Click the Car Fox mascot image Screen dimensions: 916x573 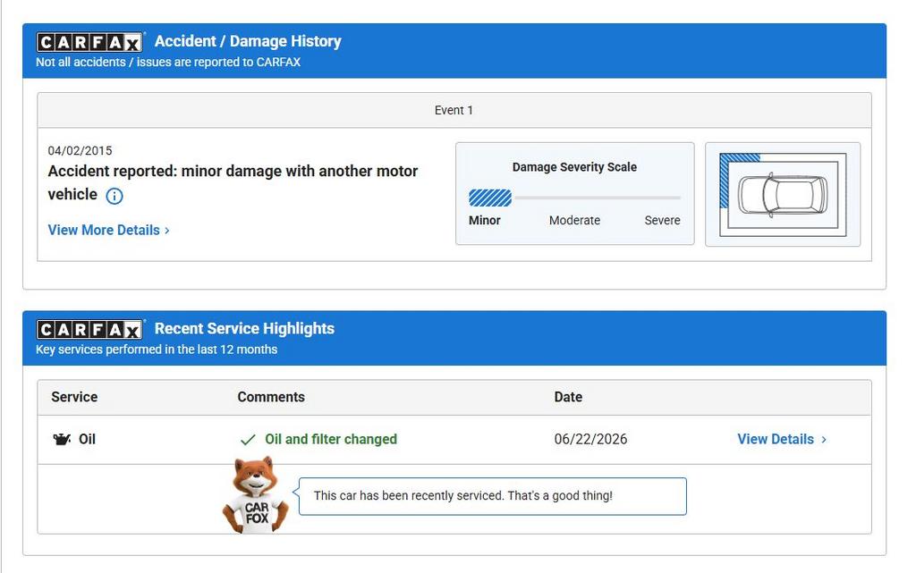pyautogui.click(x=256, y=495)
